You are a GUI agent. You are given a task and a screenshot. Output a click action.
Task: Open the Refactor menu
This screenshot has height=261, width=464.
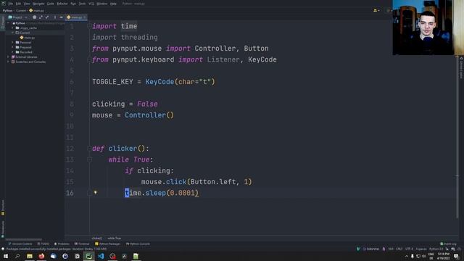click(62, 4)
